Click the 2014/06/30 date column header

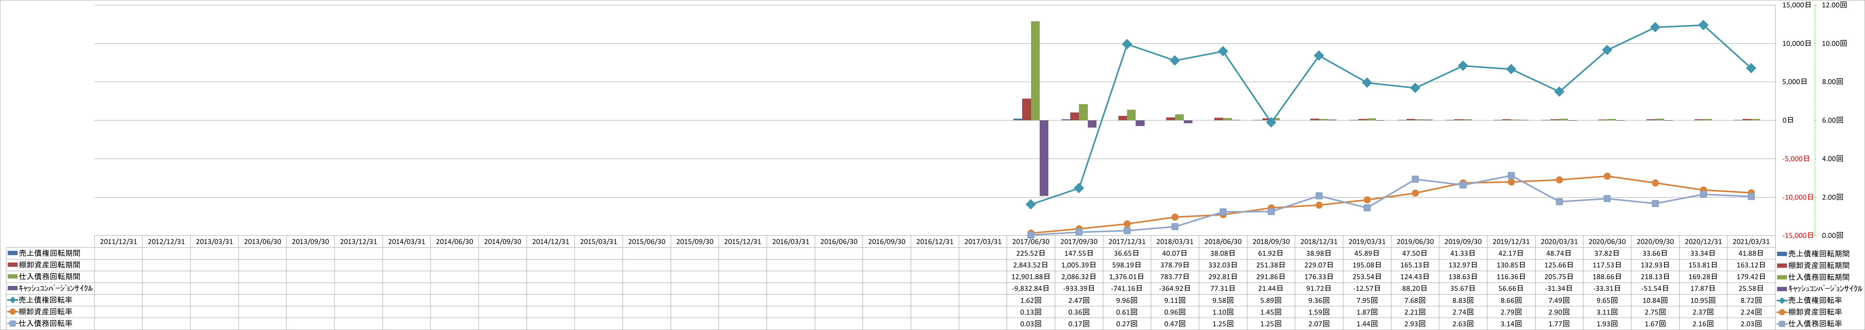[455, 242]
